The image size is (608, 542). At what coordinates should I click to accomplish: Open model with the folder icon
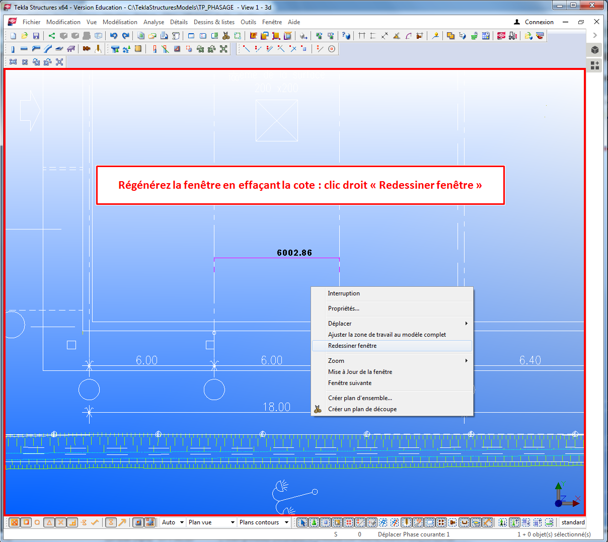[x=25, y=36]
